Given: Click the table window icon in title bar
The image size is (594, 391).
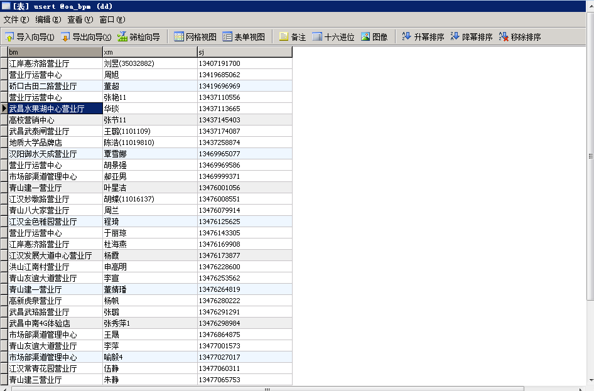Looking at the screenshot, I should [6, 6].
